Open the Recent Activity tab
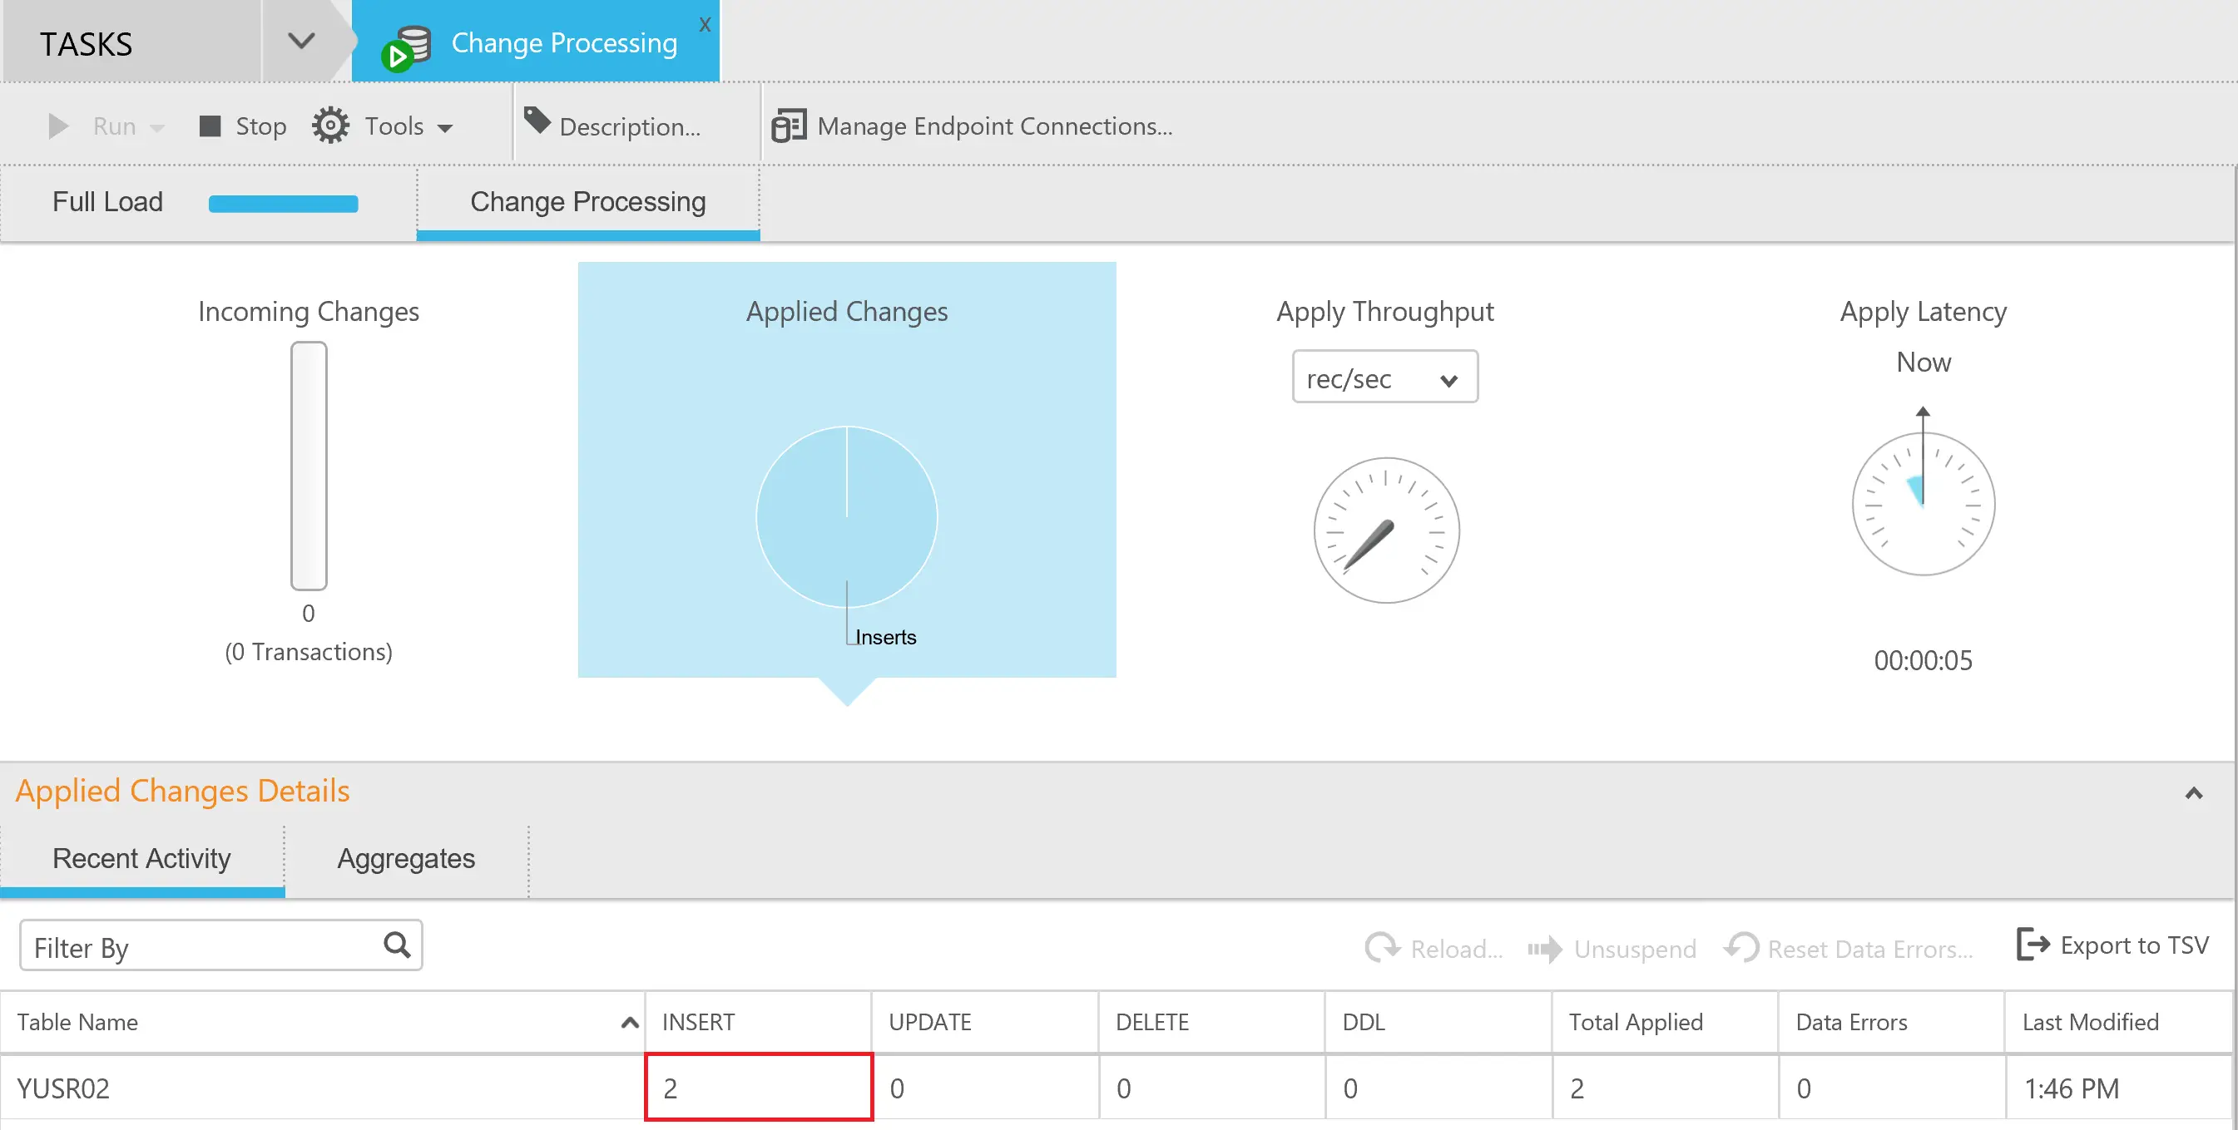Viewport: 2238px width, 1130px height. pyautogui.click(x=141, y=858)
